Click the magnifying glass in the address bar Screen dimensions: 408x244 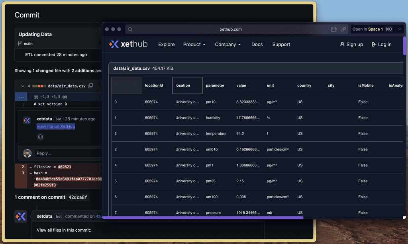coord(129,29)
